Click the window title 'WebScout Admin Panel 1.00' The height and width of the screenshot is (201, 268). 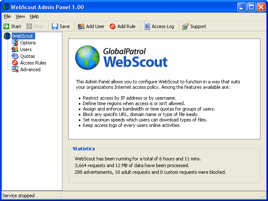[x=47, y=7]
